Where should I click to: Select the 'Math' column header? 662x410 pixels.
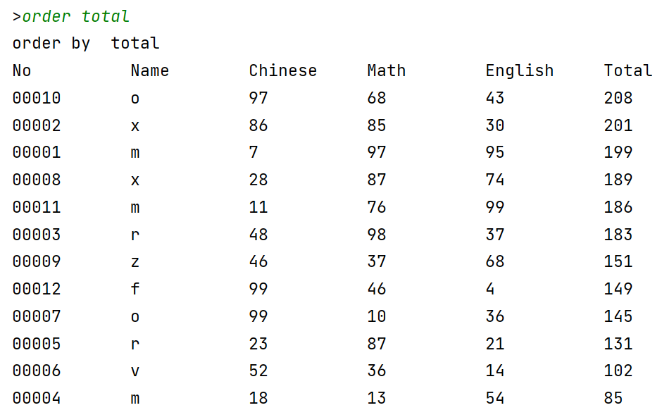(x=386, y=71)
